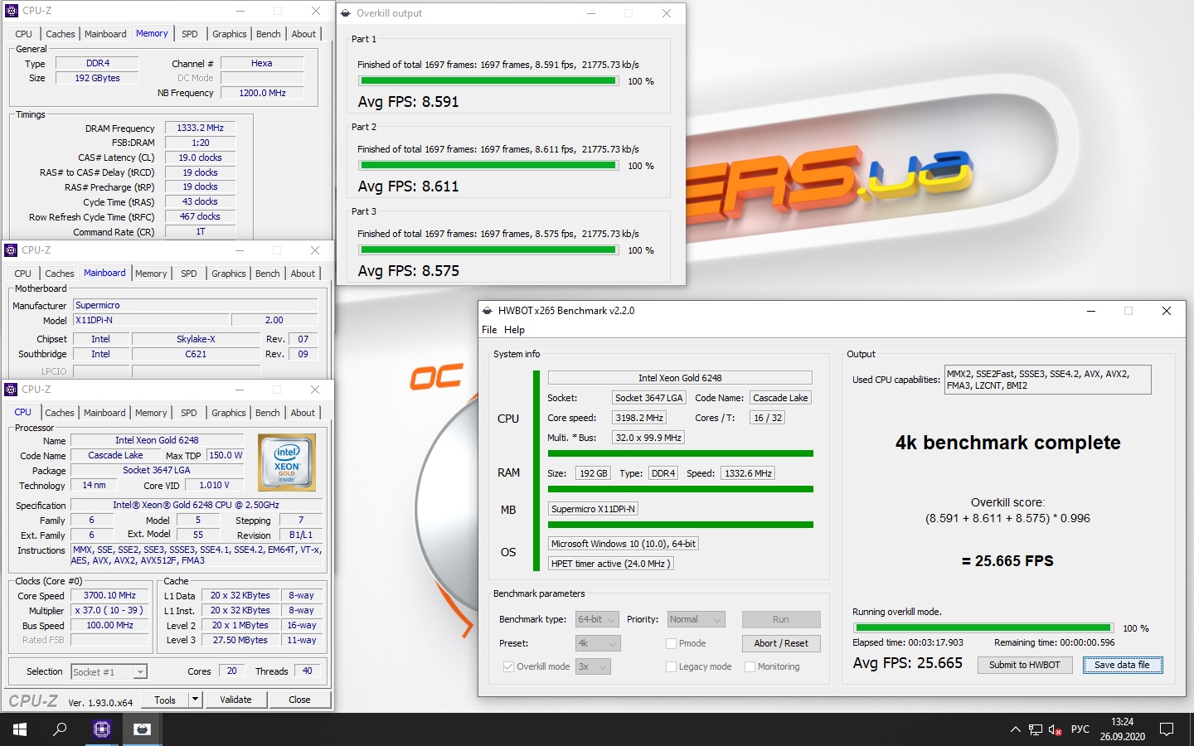Viewport: 1194px width, 746px height.
Task: Enable the Legacy mode checkbox
Action: point(672,666)
